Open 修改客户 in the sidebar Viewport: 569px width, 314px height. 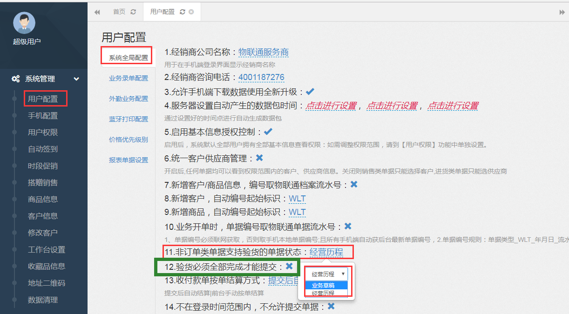pos(43,233)
